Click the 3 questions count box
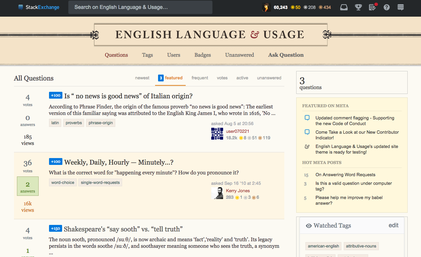Screen dimensions: 421x257 [352, 82]
